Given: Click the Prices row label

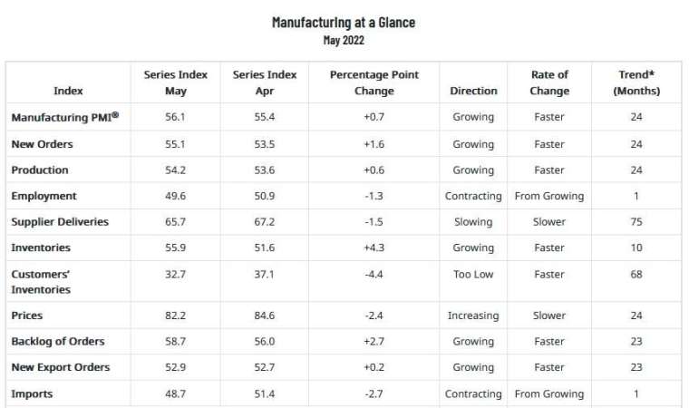Looking at the screenshot, I should [x=27, y=316].
